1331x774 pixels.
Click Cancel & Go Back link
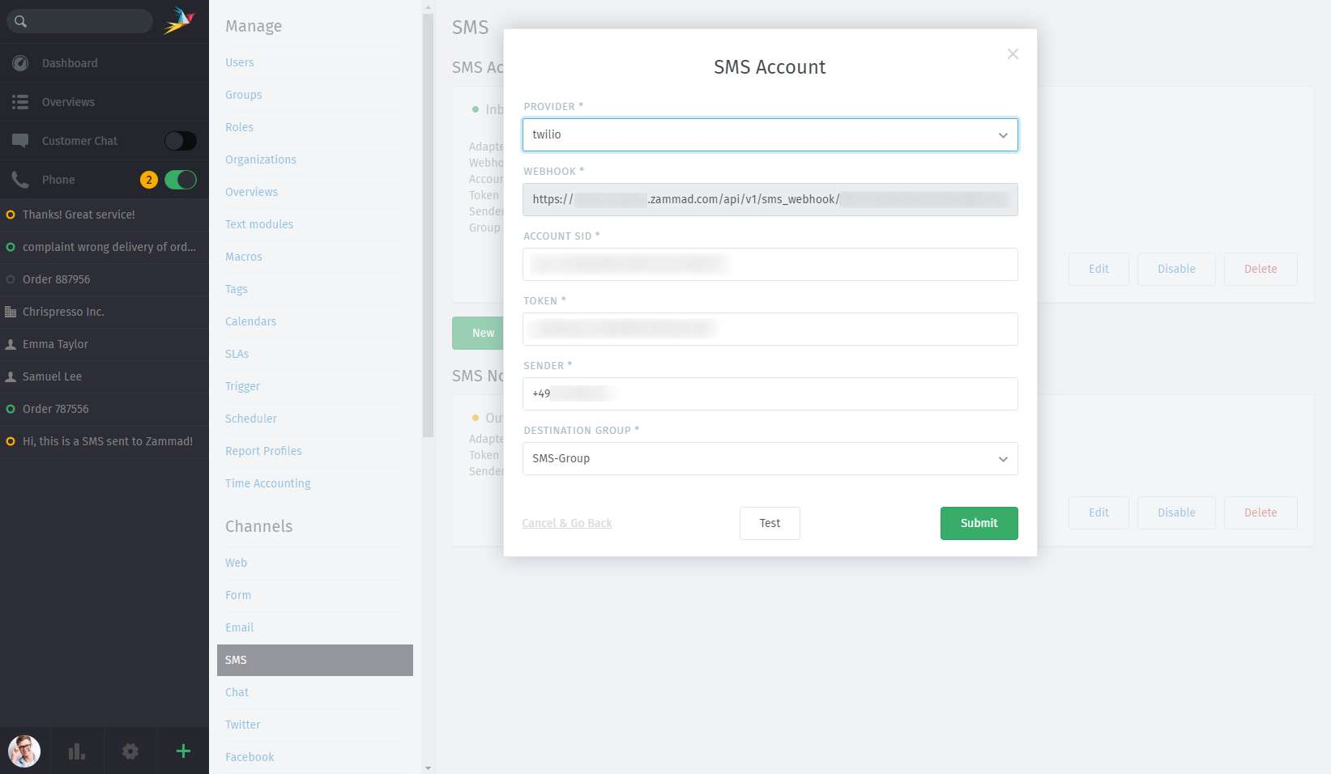click(567, 523)
